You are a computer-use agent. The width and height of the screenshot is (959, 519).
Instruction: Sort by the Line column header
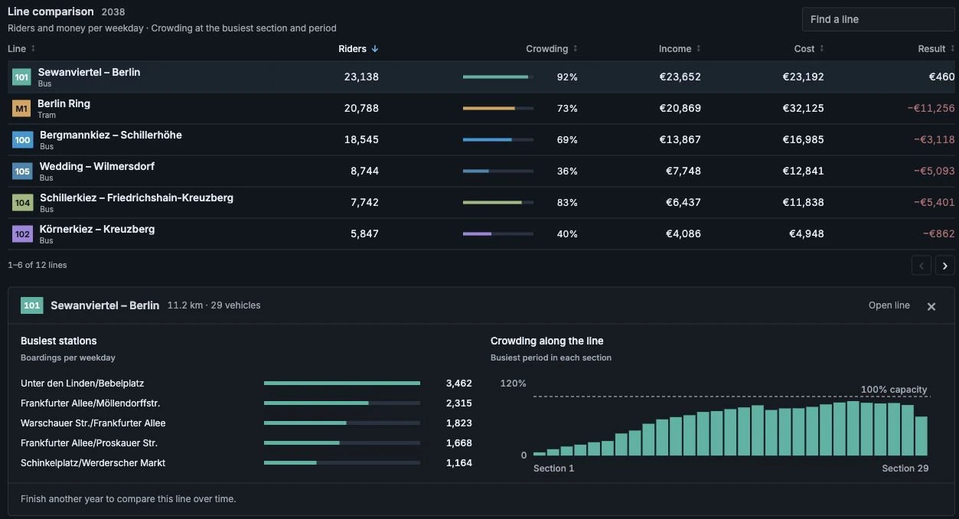[21, 48]
